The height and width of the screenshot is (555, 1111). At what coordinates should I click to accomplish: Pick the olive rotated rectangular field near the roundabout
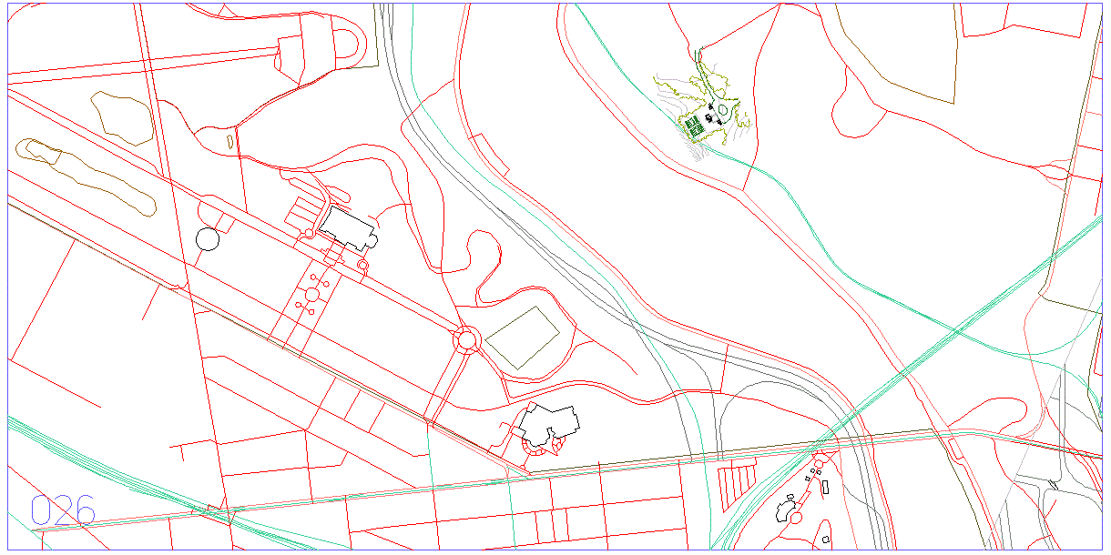523,338
